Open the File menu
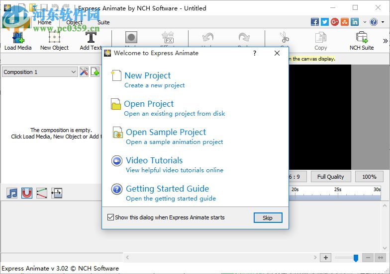Image resolution: width=390 pixels, height=274 pixels. click(15, 22)
